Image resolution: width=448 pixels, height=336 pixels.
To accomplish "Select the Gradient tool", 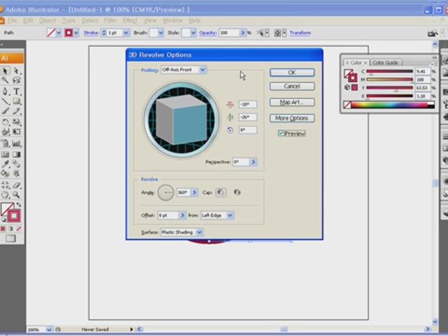I will click(x=17, y=154).
